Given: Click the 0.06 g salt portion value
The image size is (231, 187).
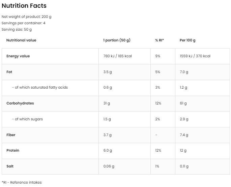Looking at the screenshot, I should tap(109, 166).
